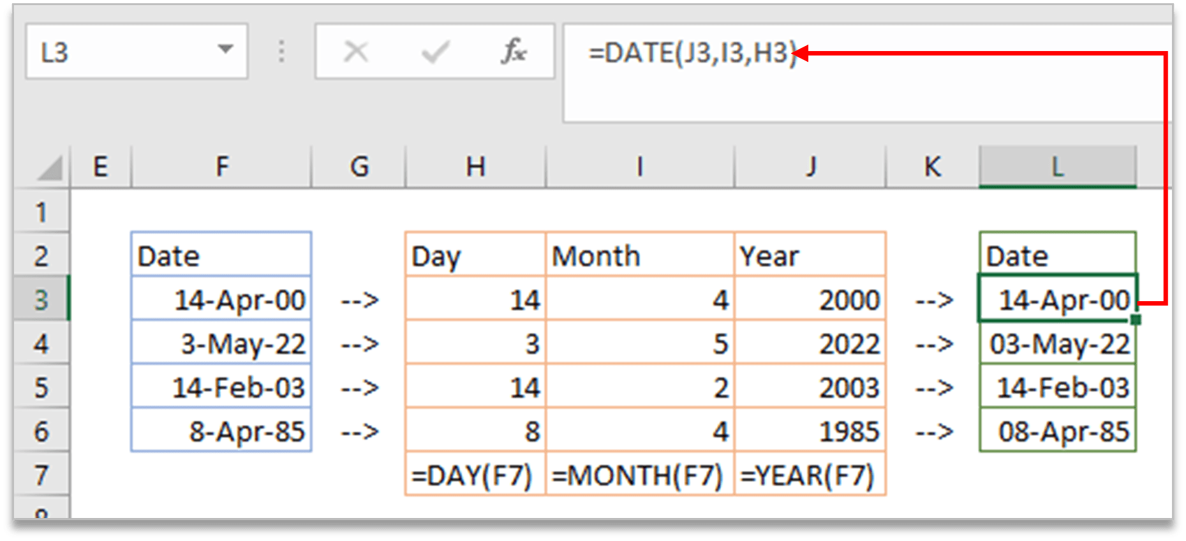Click cell F5 with 14-Feb-03
Image resolution: width=1186 pixels, height=541 pixels.
pos(221,387)
